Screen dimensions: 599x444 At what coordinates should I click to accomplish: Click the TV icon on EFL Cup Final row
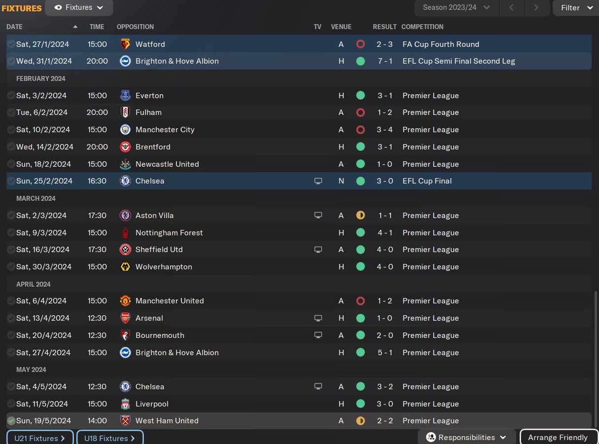[318, 181]
